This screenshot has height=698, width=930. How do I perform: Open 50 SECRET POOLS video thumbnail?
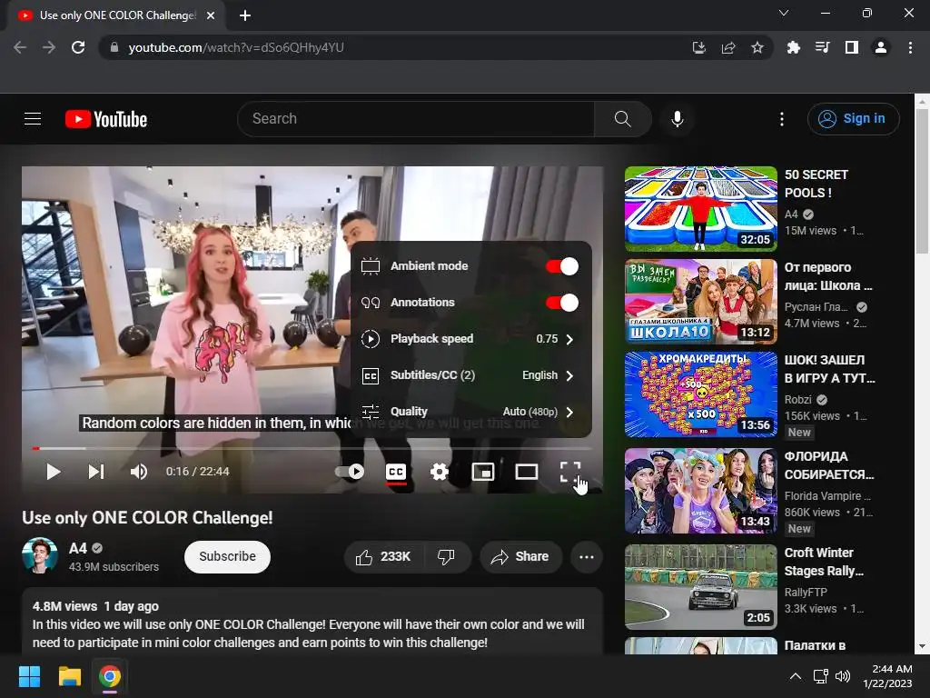click(701, 209)
